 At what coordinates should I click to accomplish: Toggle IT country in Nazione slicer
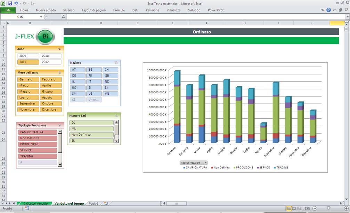pyautogui.click(x=94, y=81)
